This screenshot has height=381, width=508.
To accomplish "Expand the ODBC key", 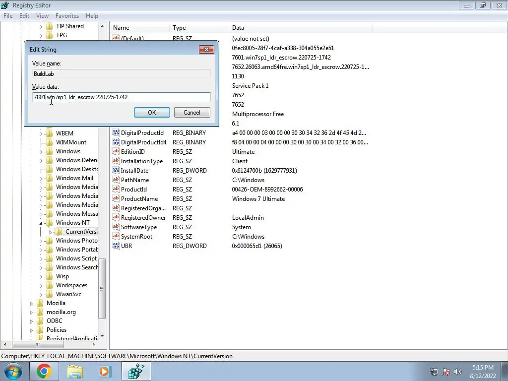I will coord(31,321).
